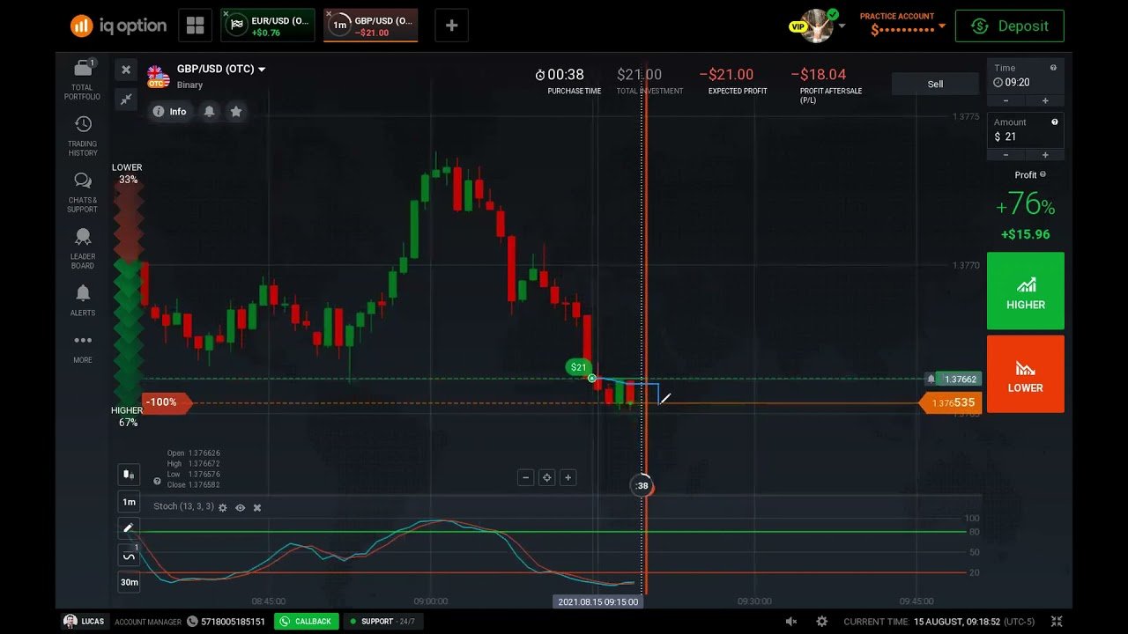
Task: Call the 5718005185151 phone link
Action: (226, 622)
